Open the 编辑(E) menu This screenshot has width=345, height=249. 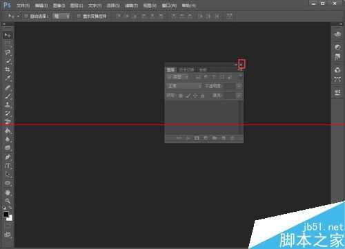41,6
